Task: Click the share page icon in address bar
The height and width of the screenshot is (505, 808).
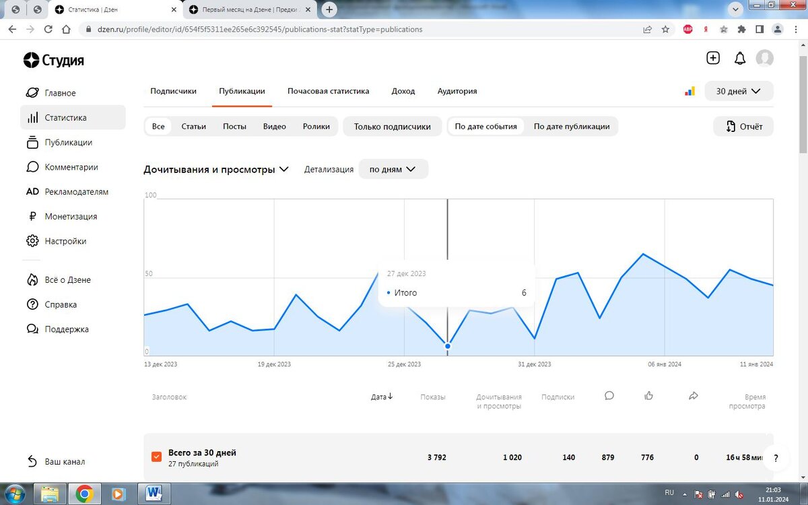Action: pos(647,30)
